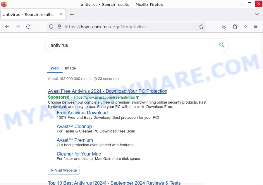Open Cleaner for Your Mac link

[79, 154]
